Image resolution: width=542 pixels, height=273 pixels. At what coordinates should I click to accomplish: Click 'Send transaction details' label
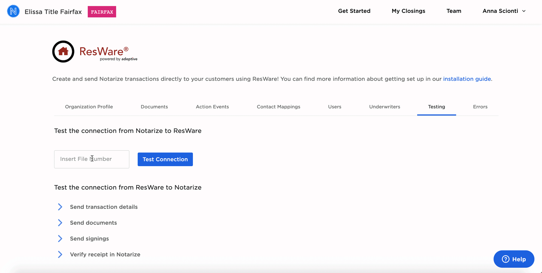point(104,207)
